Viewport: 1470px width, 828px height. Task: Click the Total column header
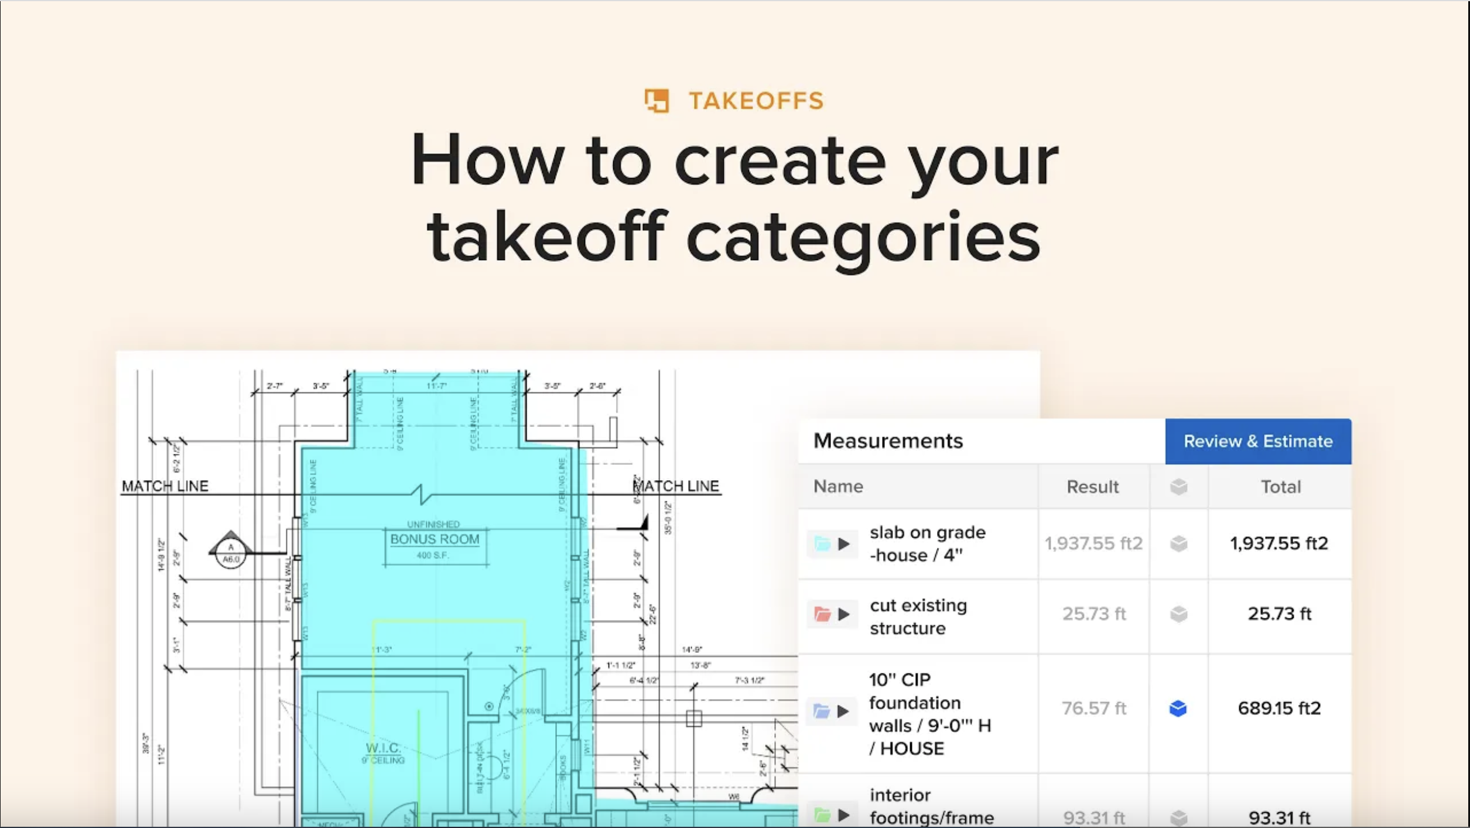1280,487
